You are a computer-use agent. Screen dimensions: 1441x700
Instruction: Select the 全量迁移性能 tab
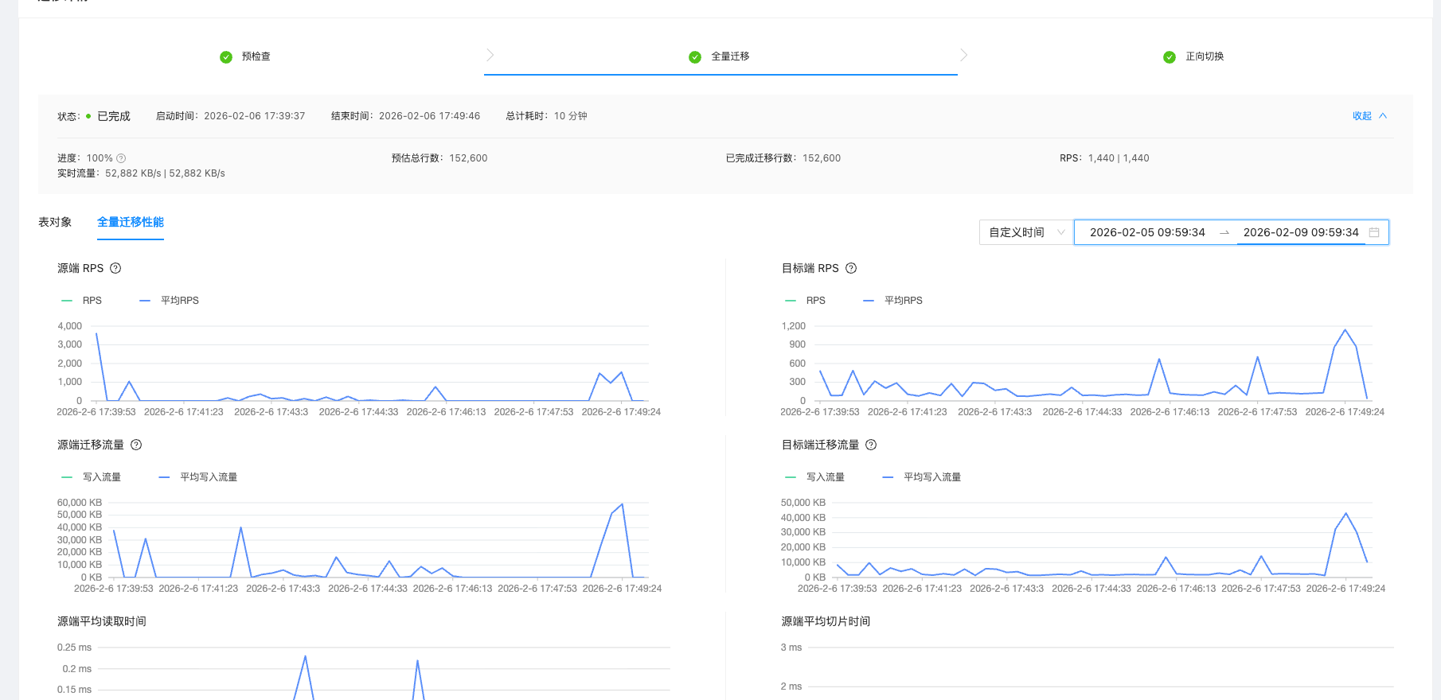(131, 222)
